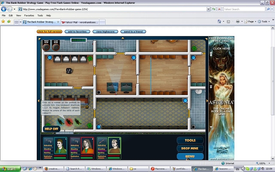
Task: Click the 'view highscore' button
Action: 105,32
